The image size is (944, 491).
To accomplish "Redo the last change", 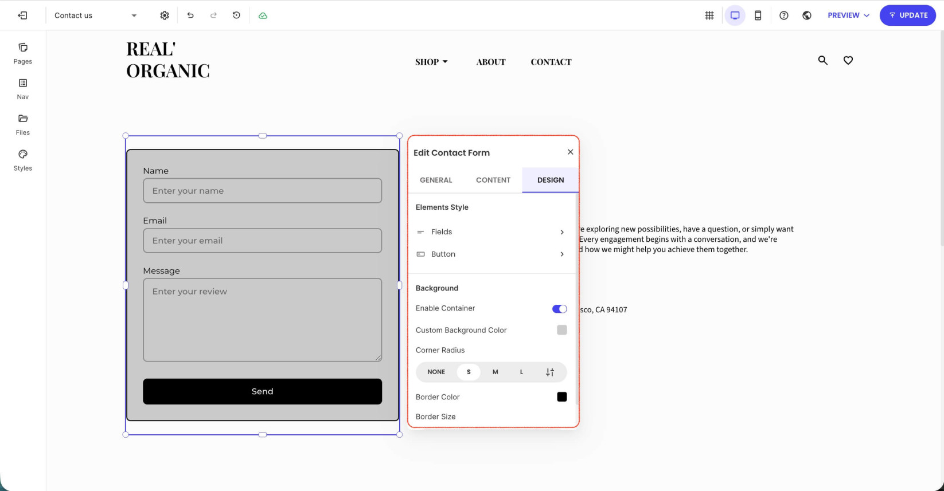I will point(213,15).
